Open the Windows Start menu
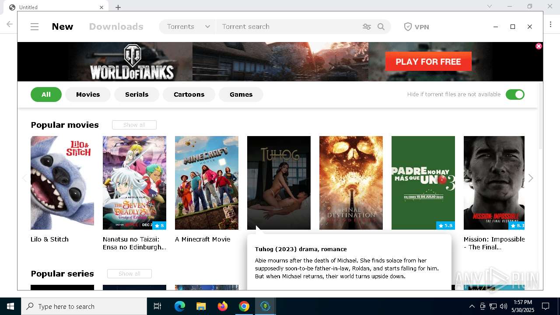560x315 pixels. 10,306
